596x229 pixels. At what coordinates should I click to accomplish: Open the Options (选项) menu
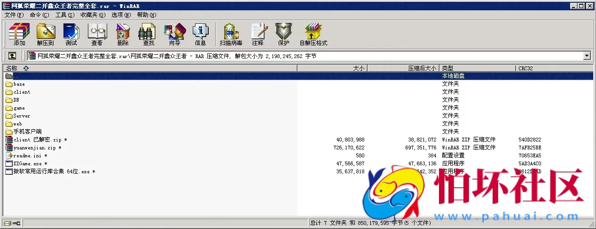tap(121, 15)
